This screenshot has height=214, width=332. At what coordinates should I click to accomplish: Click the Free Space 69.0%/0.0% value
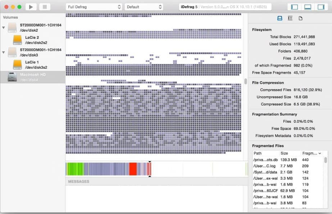304,129
